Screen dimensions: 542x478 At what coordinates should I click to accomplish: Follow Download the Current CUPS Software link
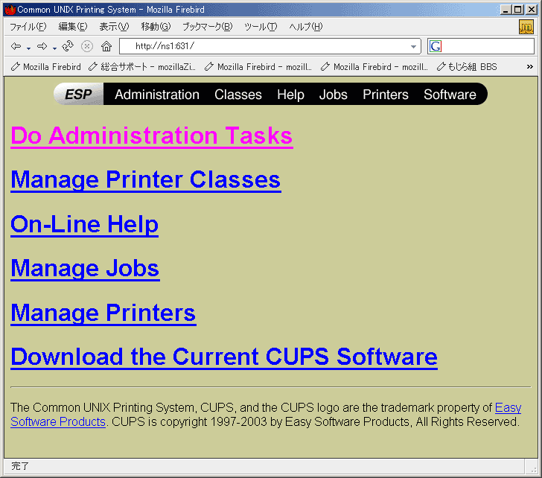(224, 357)
